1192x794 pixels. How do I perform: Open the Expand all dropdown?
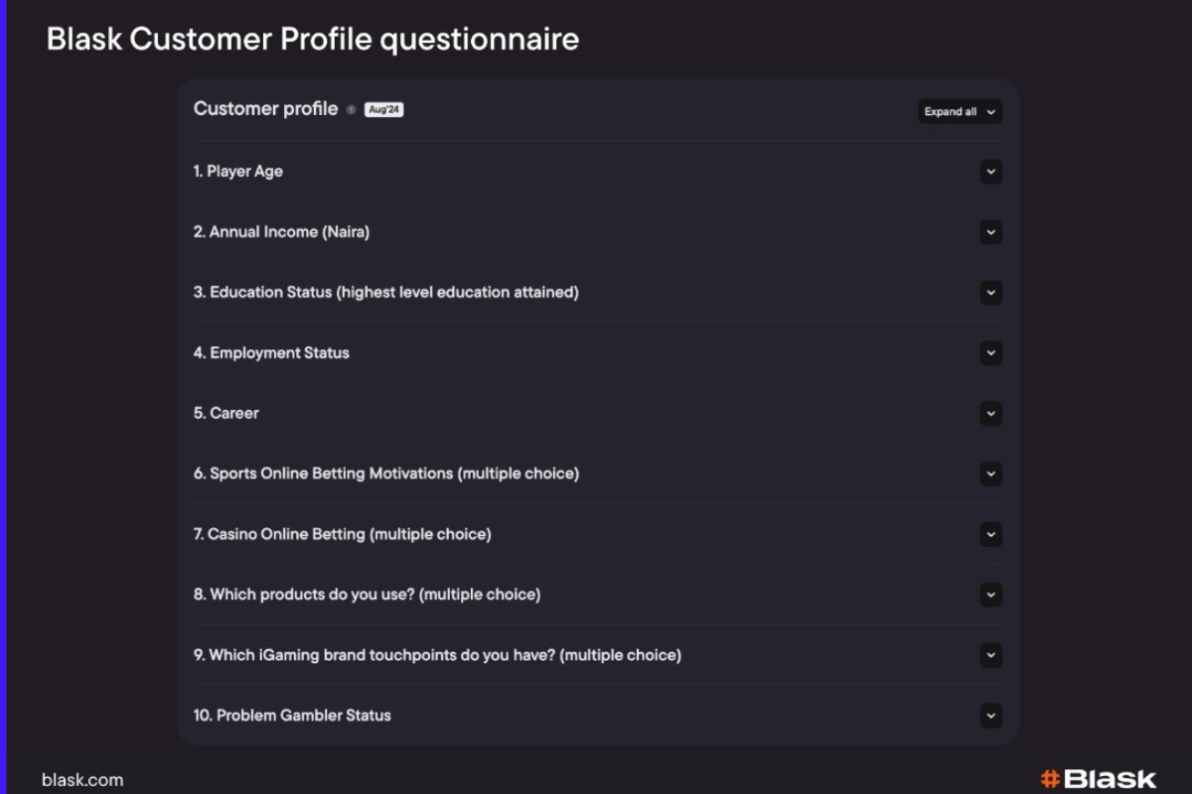pyautogui.click(x=959, y=112)
